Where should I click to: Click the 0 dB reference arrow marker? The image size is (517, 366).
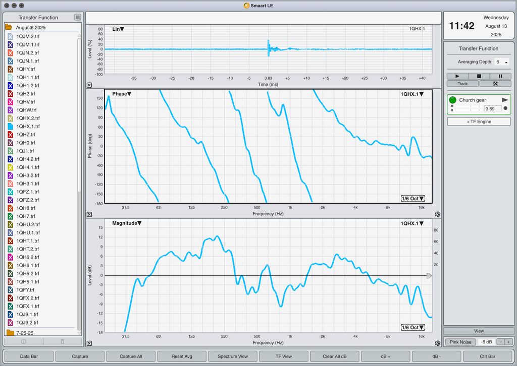click(x=429, y=275)
